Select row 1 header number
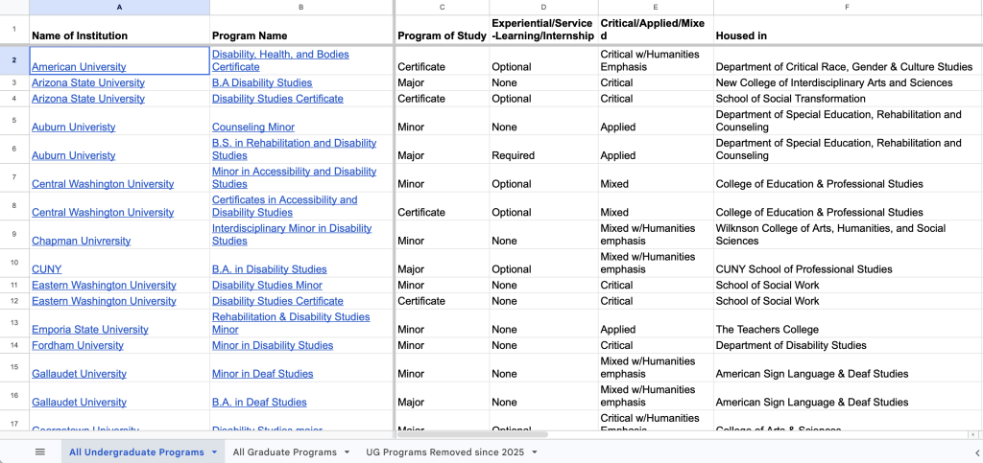Image resolution: width=983 pixels, height=463 pixels. pos(14,30)
